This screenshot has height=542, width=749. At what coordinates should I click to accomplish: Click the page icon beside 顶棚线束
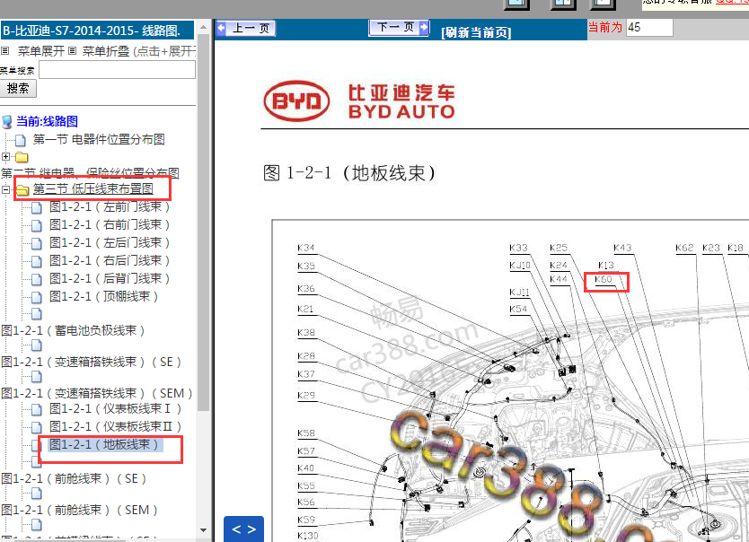(x=36, y=297)
